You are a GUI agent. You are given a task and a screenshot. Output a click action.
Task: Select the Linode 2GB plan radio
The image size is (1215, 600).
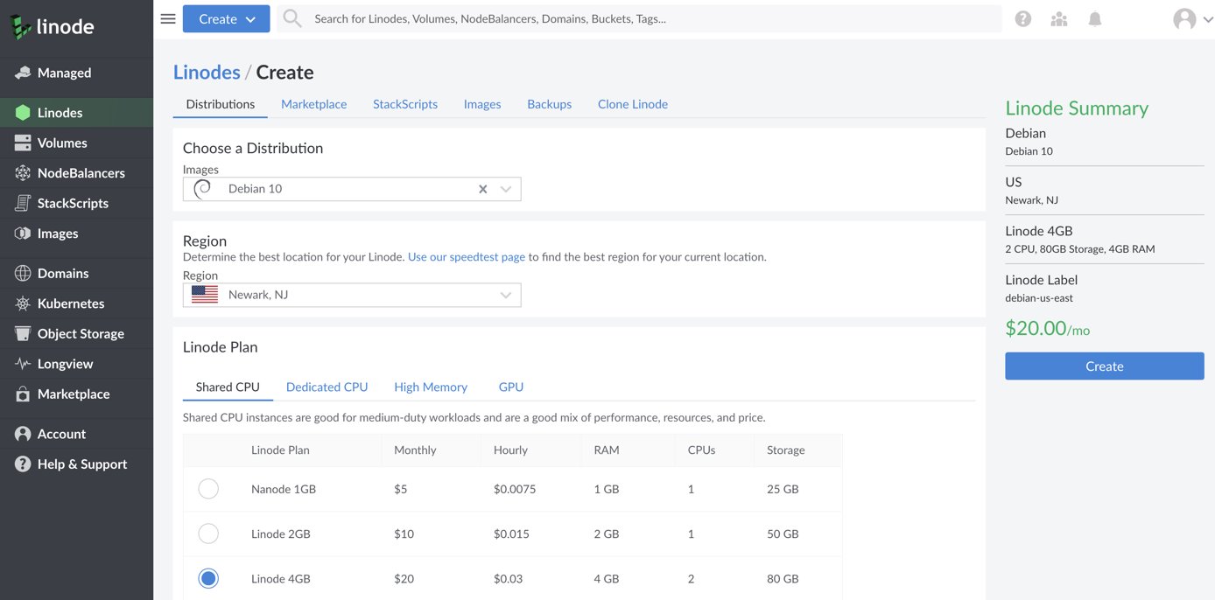[x=208, y=534]
